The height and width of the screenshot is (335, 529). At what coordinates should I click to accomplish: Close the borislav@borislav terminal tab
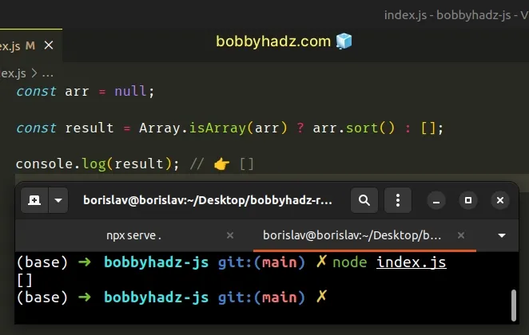click(461, 235)
